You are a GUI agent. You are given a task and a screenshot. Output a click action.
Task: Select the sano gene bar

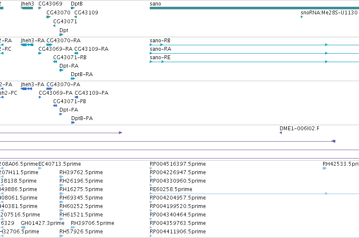tap(254, 8)
